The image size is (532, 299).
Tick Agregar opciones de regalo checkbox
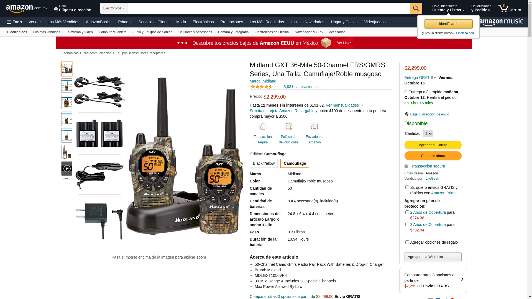(407, 242)
